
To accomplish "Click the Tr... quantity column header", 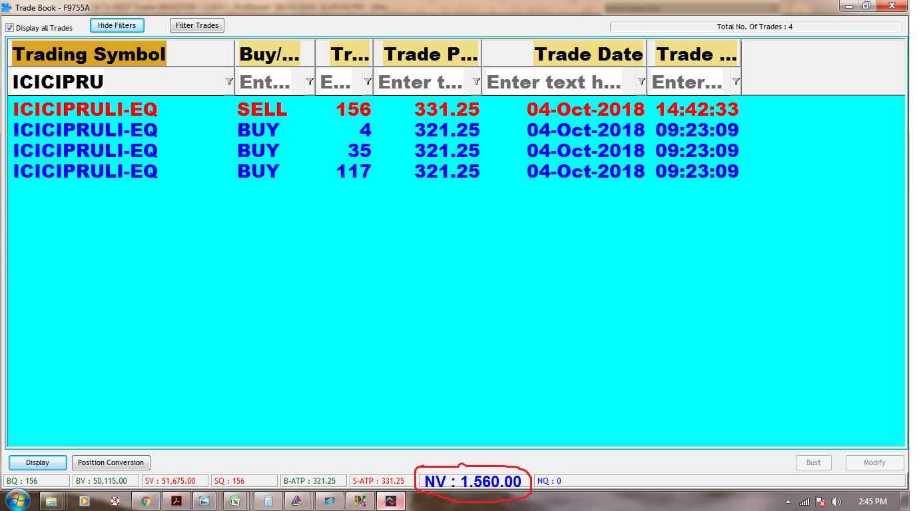I will [x=344, y=54].
